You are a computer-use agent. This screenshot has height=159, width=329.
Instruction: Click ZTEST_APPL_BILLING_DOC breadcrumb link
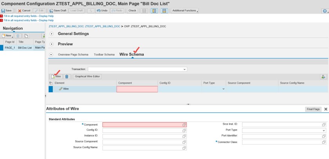pos(84,26)
